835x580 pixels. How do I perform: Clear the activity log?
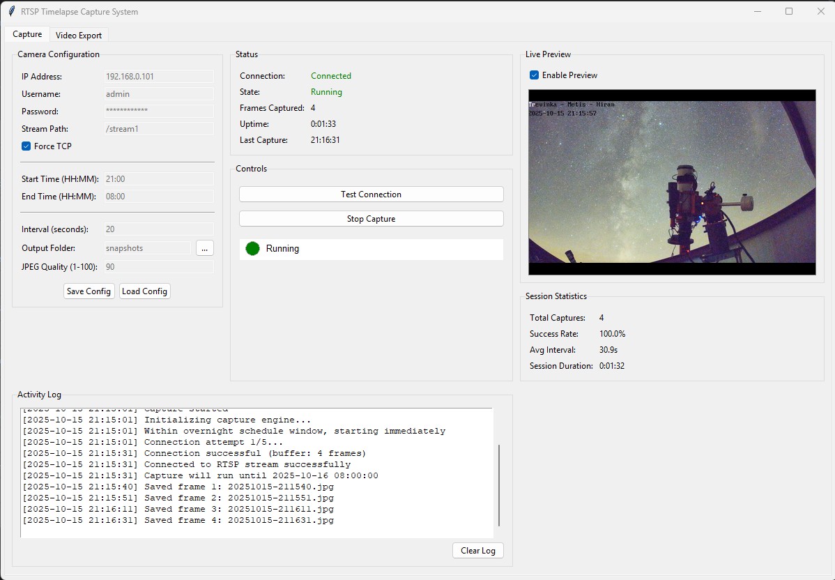click(x=477, y=550)
